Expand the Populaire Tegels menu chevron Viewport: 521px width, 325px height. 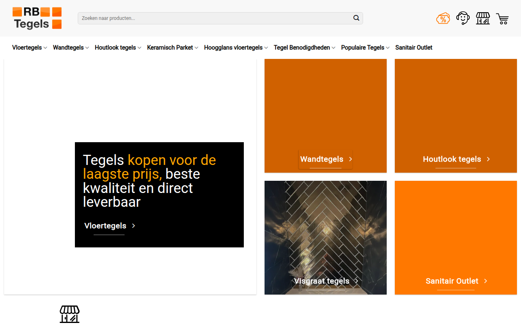pos(388,48)
